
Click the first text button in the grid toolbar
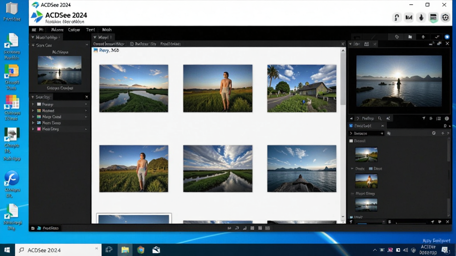pyautogui.click(x=109, y=44)
